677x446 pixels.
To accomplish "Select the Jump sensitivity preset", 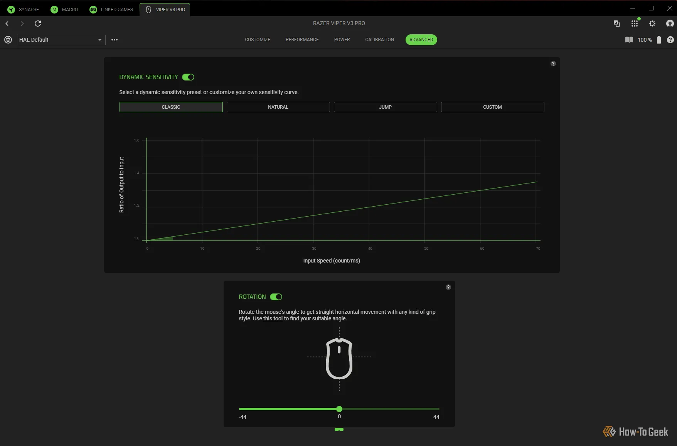I will coord(386,107).
